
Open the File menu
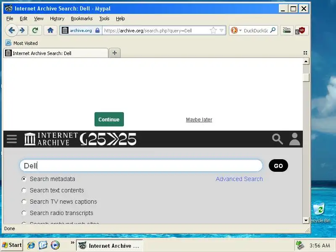pyautogui.click(x=10, y=18)
